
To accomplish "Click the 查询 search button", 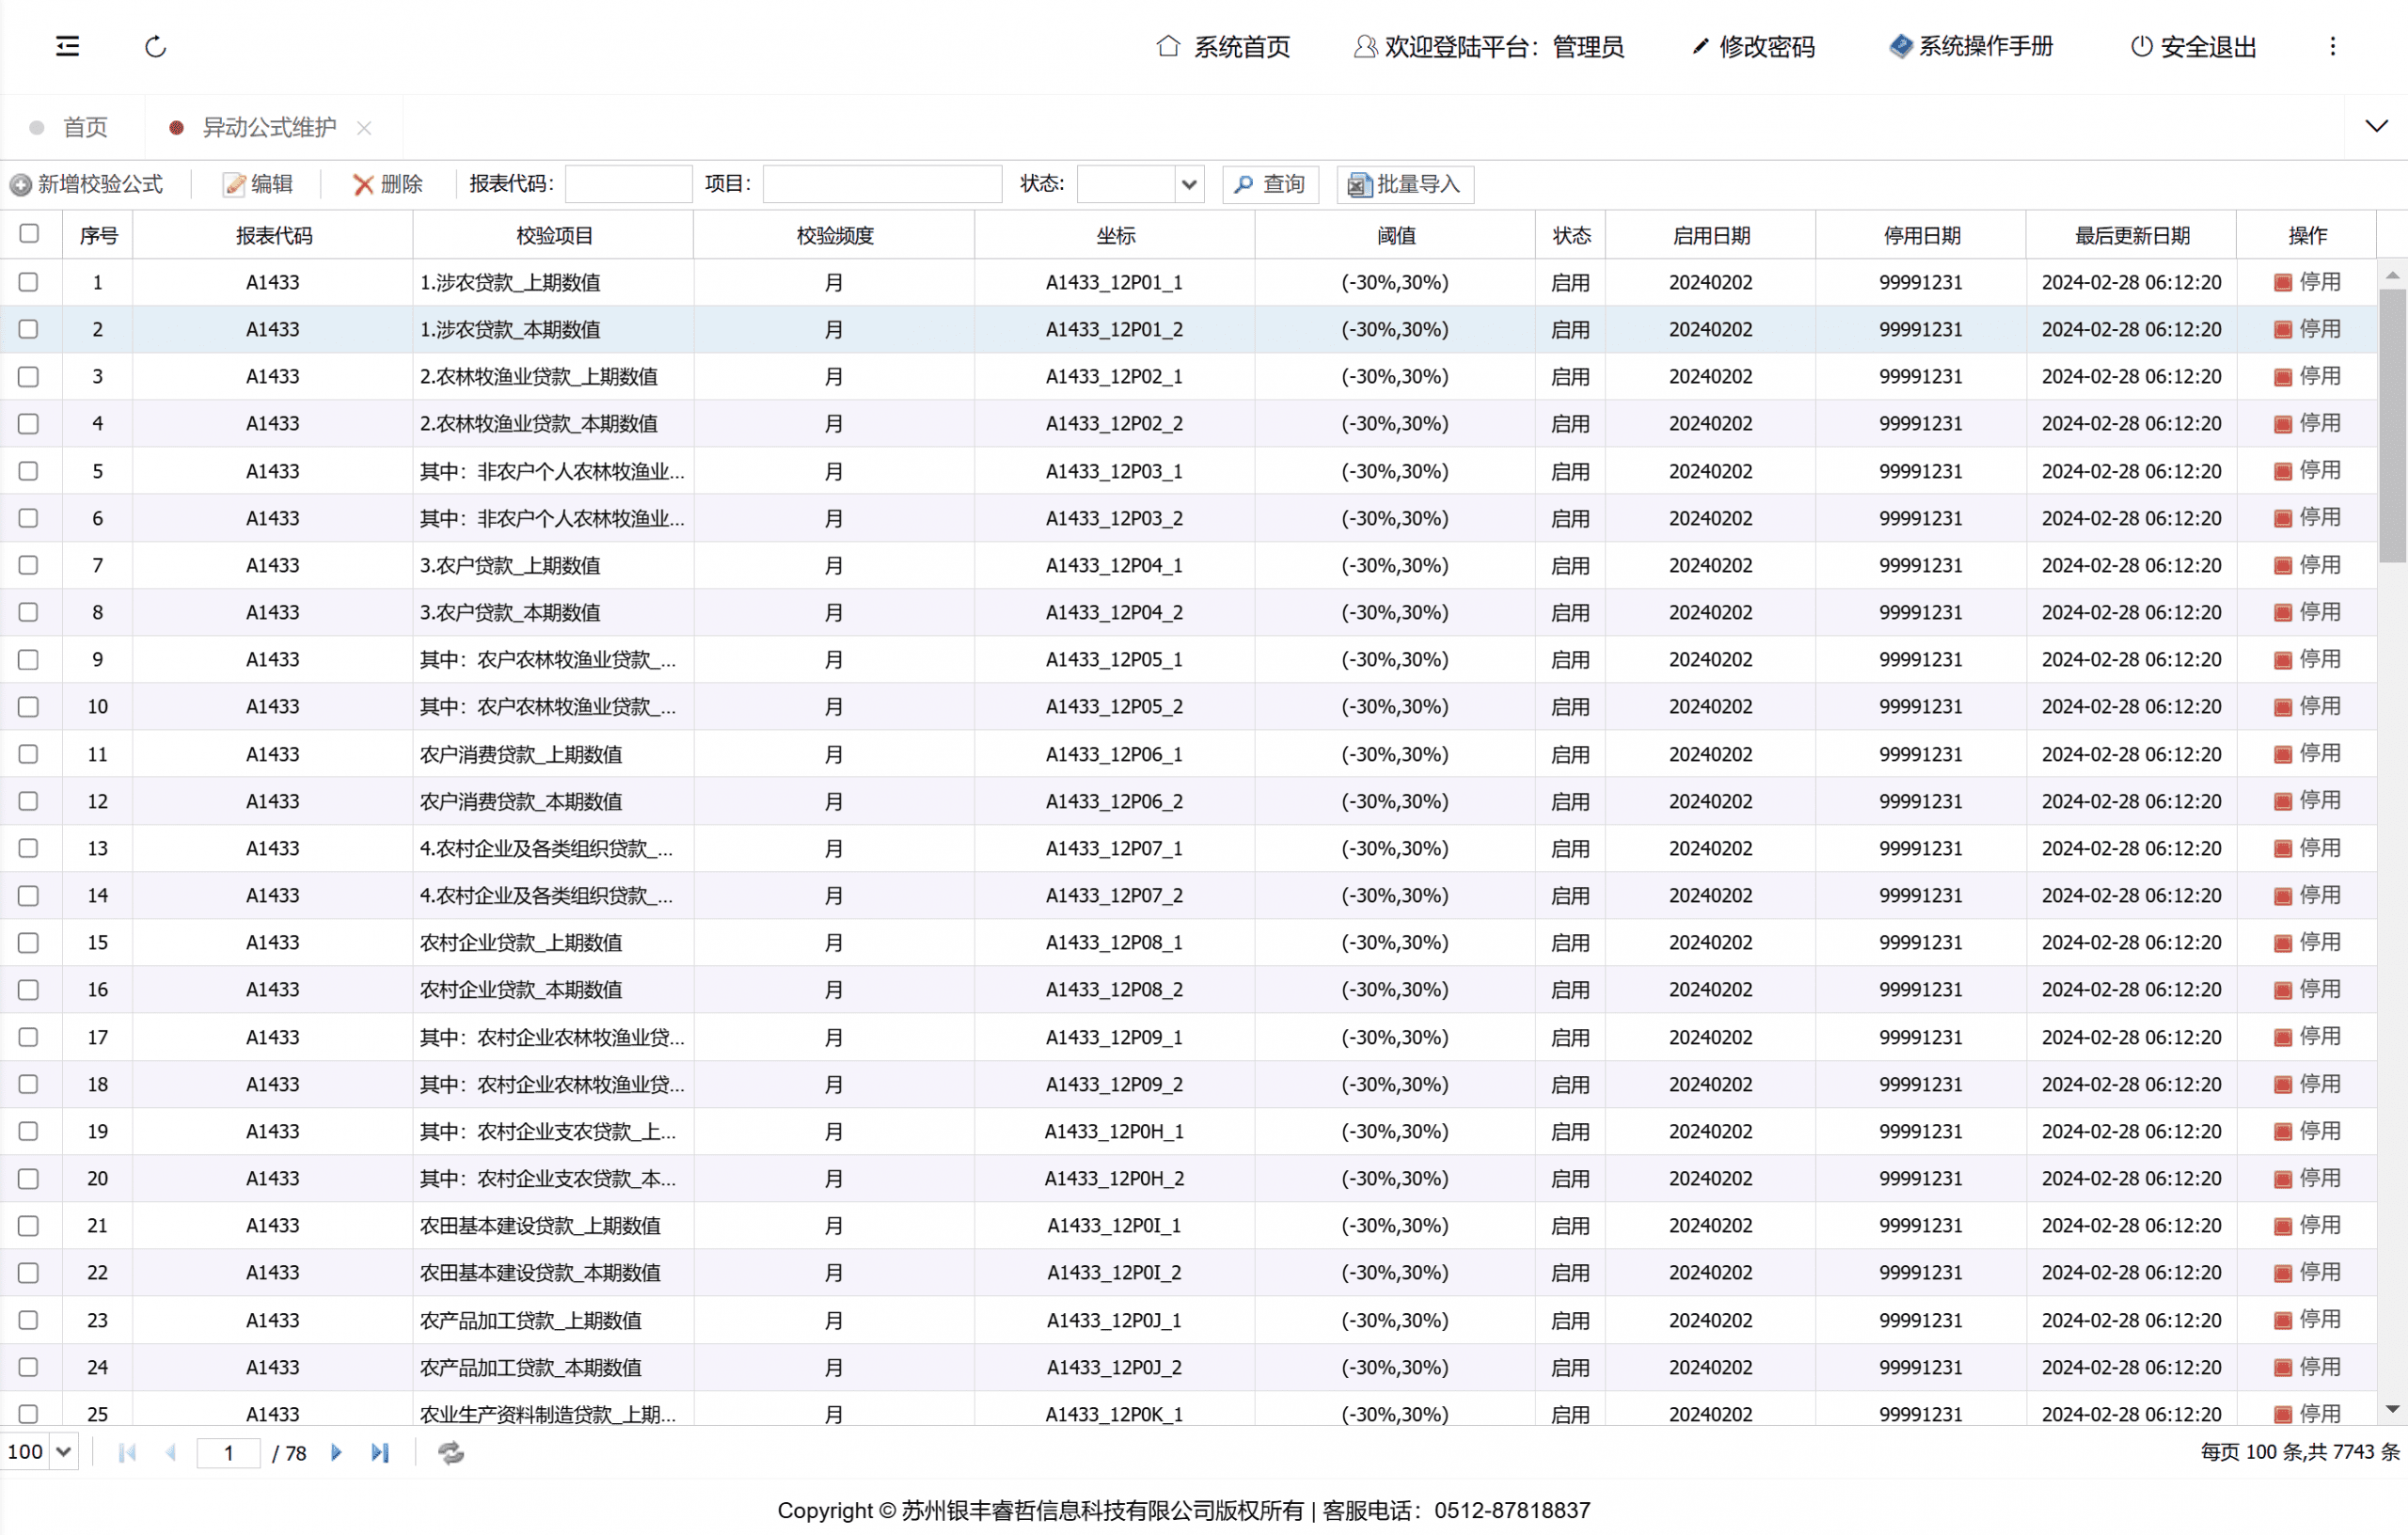I will tap(1270, 184).
